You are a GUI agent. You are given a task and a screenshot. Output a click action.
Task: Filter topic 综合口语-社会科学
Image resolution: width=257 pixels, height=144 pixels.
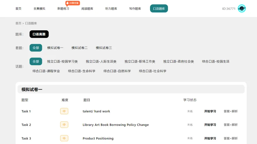[153, 71]
